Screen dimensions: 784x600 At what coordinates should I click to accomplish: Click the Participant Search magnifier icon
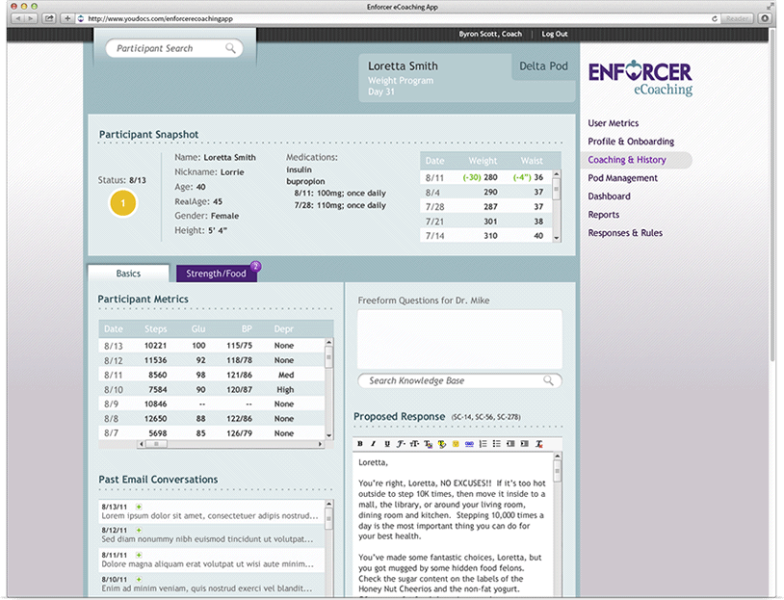(x=231, y=48)
